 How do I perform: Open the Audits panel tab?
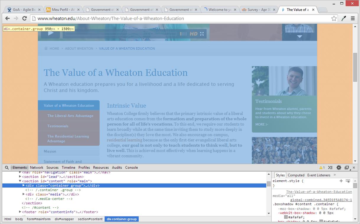pyautogui.click(x=117, y=168)
